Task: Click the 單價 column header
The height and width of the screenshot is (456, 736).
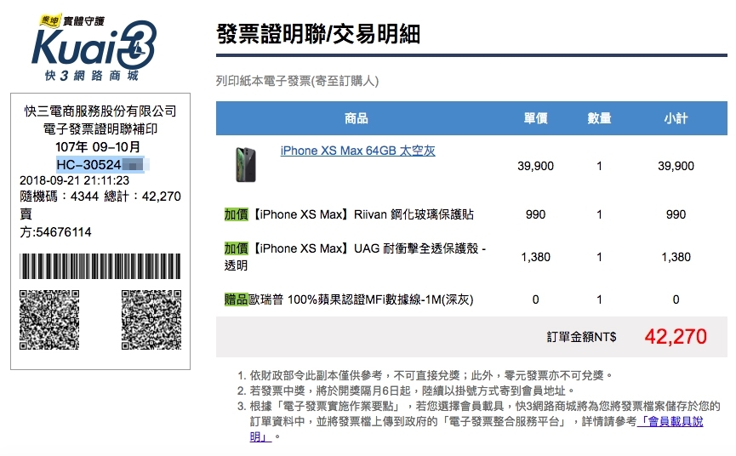Action: (x=535, y=118)
